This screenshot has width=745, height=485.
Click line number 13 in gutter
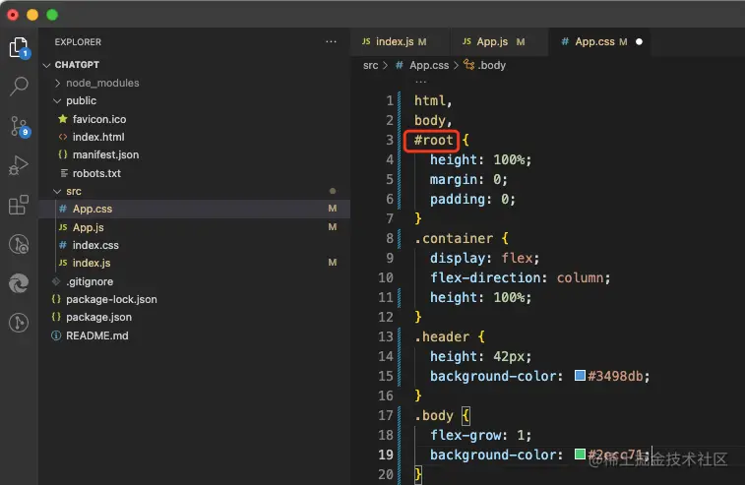tap(386, 336)
